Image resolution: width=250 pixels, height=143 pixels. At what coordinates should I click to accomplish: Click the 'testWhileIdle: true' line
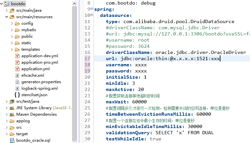click(x=133, y=139)
